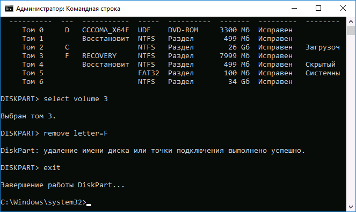Click the scrollbar up arrow
The image size is (356, 212).
pos(351,22)
